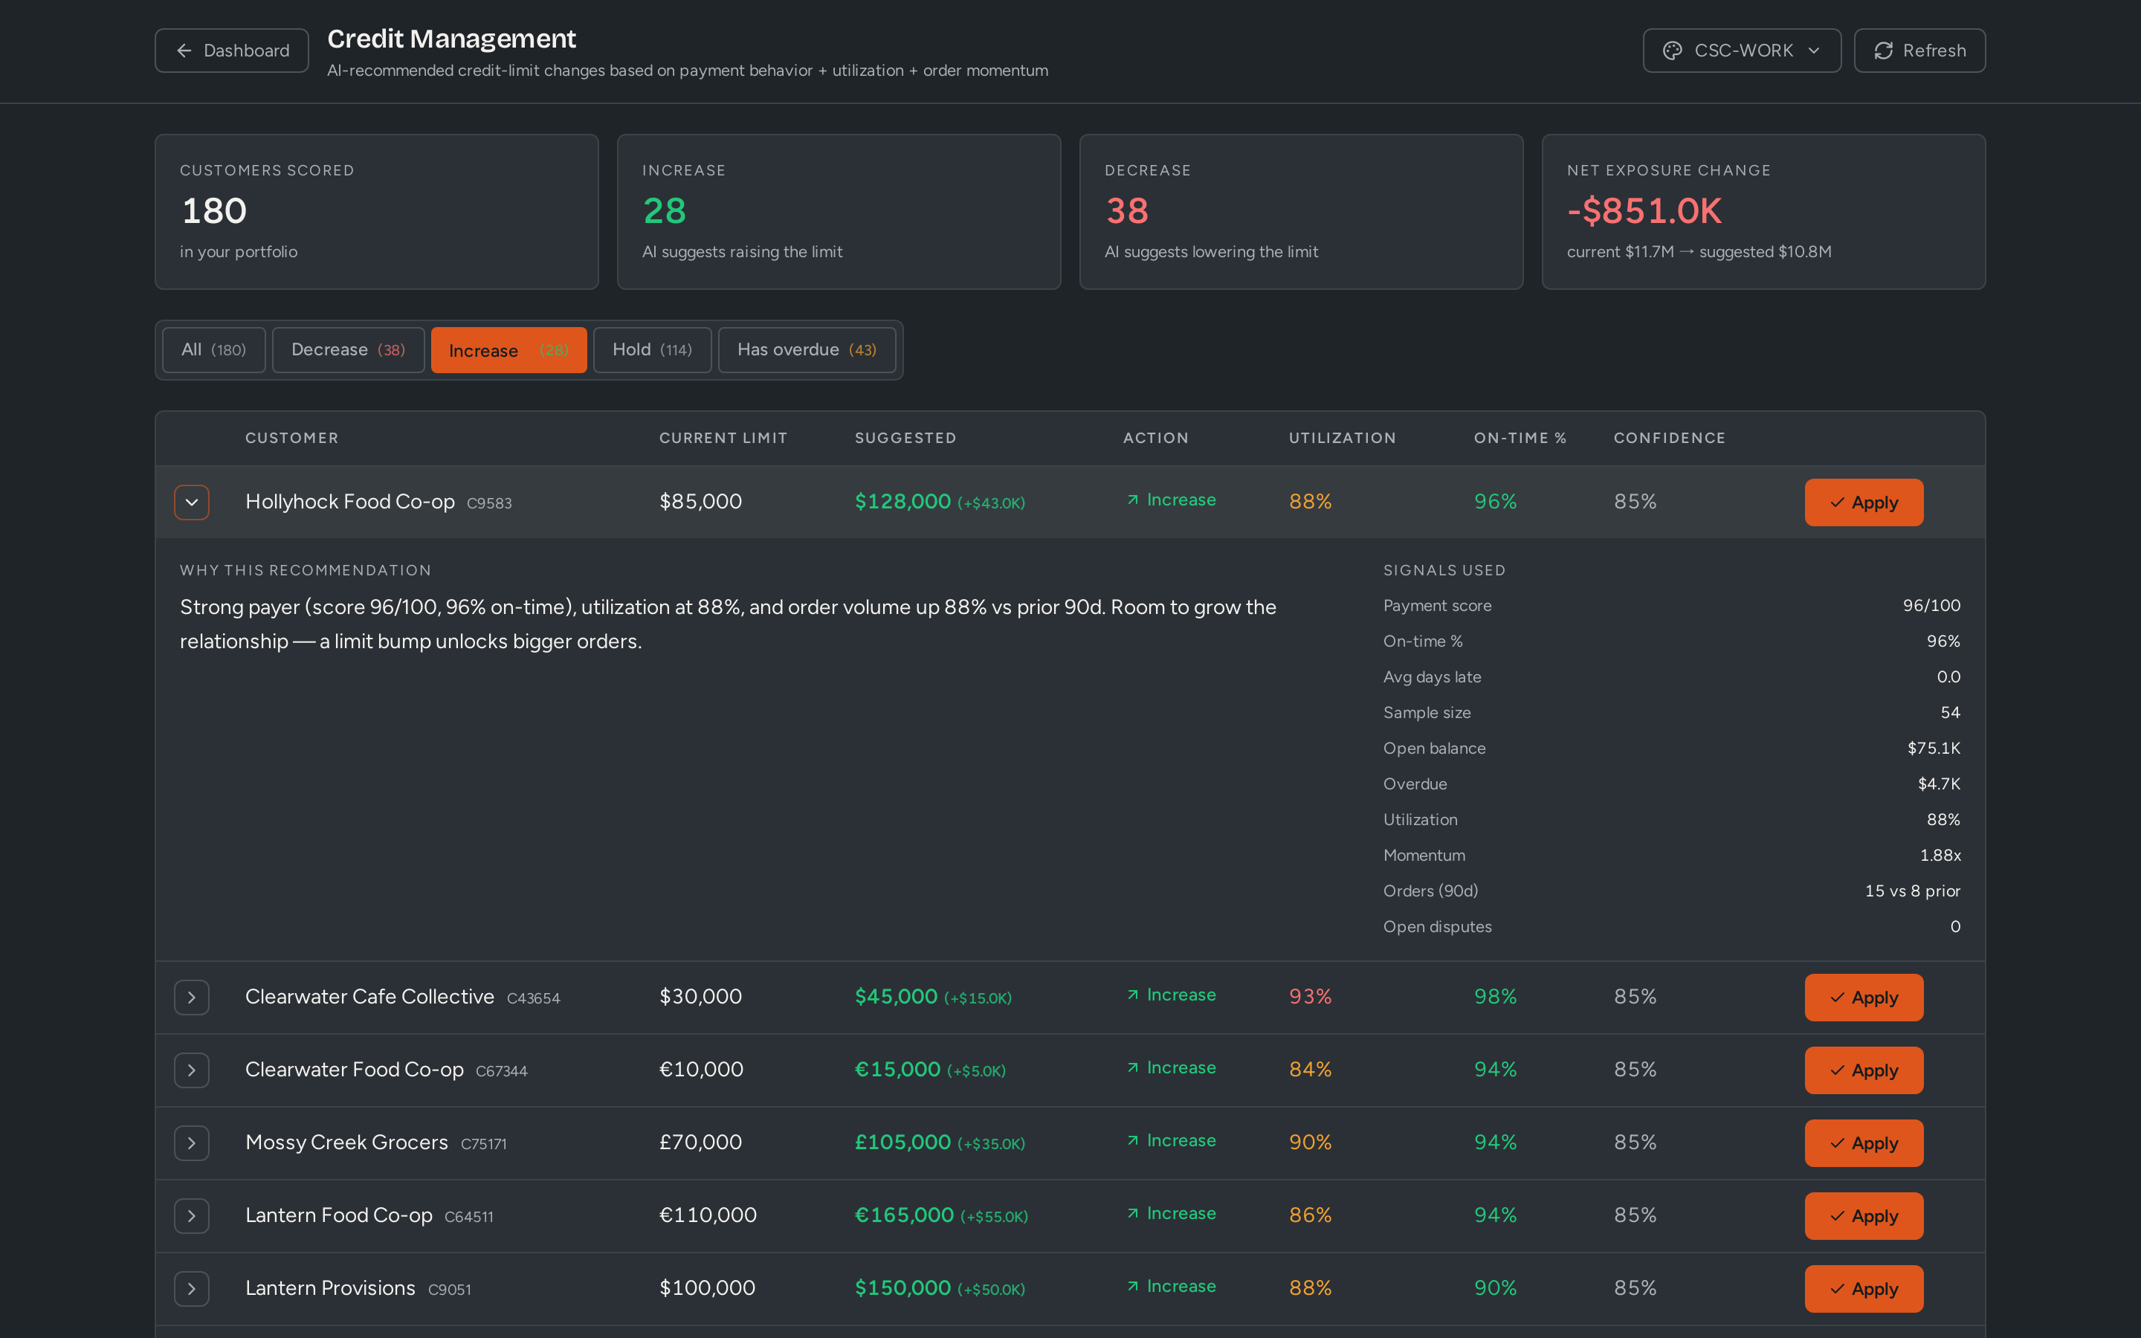Apply limit for Hollyhock Food Co-op
This screenshot has height=1338, width=2141.
1863,502
